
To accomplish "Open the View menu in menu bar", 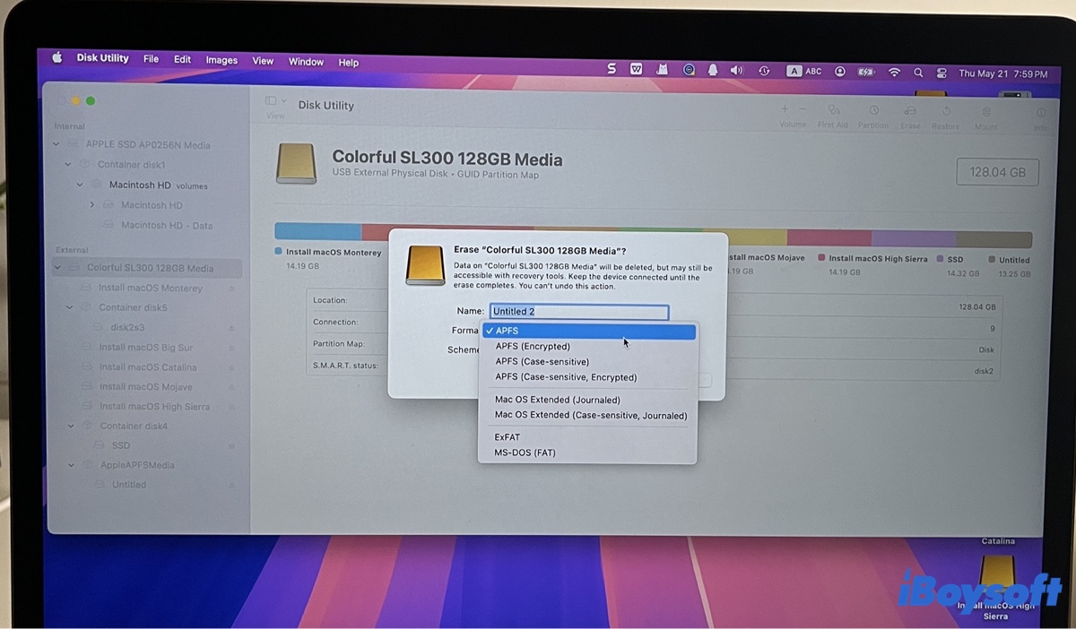I will (263, 61).
